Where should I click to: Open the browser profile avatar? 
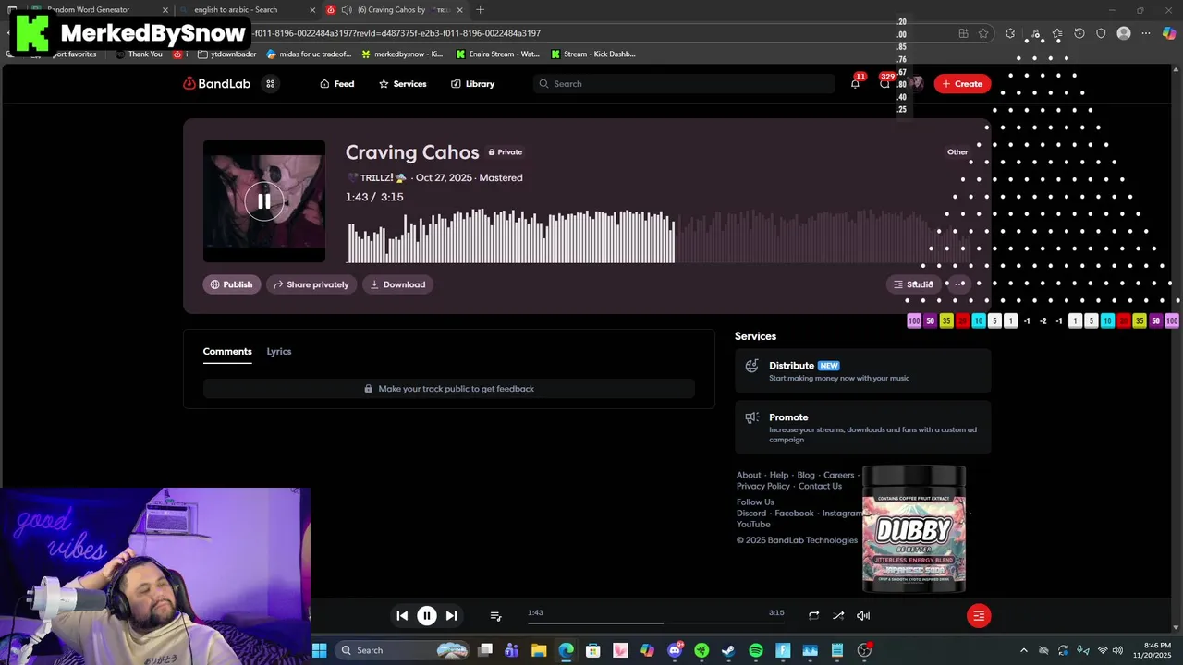click(1124, 33)
